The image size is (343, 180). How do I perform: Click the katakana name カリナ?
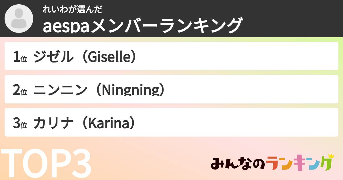[x=52, y=123]
